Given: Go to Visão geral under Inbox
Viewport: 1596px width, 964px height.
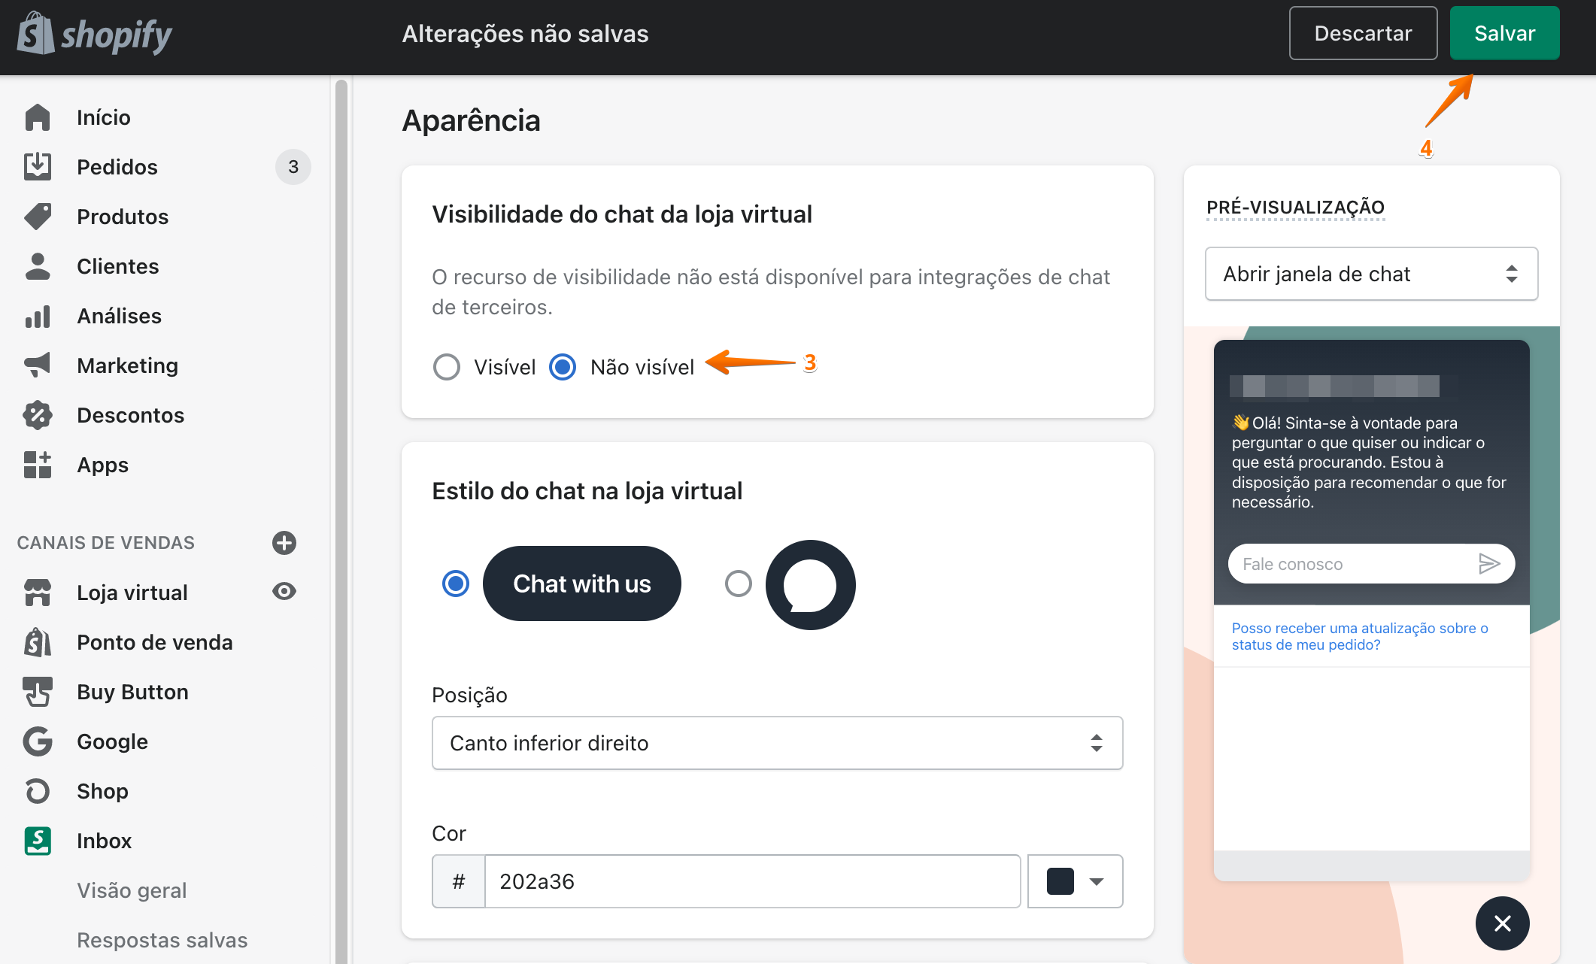Looking at the screenshot, I should (x=132, y=890).
